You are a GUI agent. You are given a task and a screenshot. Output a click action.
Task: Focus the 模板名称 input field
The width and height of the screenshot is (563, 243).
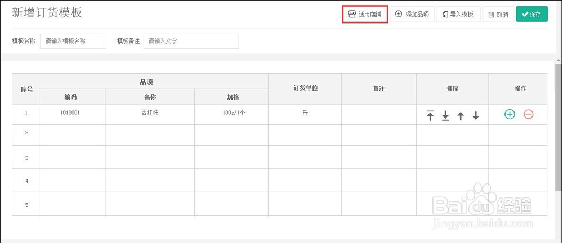click(x=73, y=41)
